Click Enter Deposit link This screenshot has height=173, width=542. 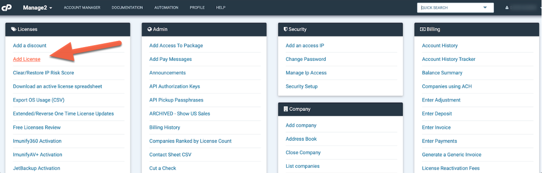pyautogui.click(x=437, y=114)
